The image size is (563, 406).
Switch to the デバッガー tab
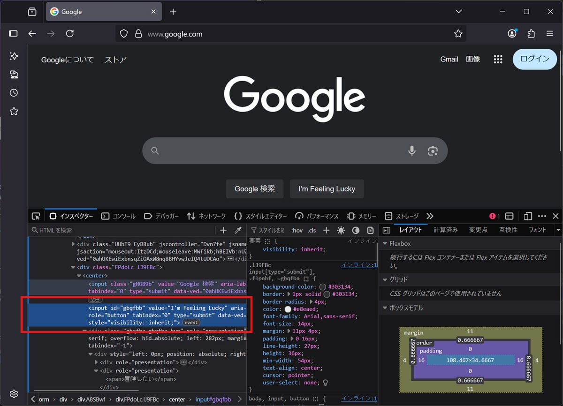coord(161,216)
